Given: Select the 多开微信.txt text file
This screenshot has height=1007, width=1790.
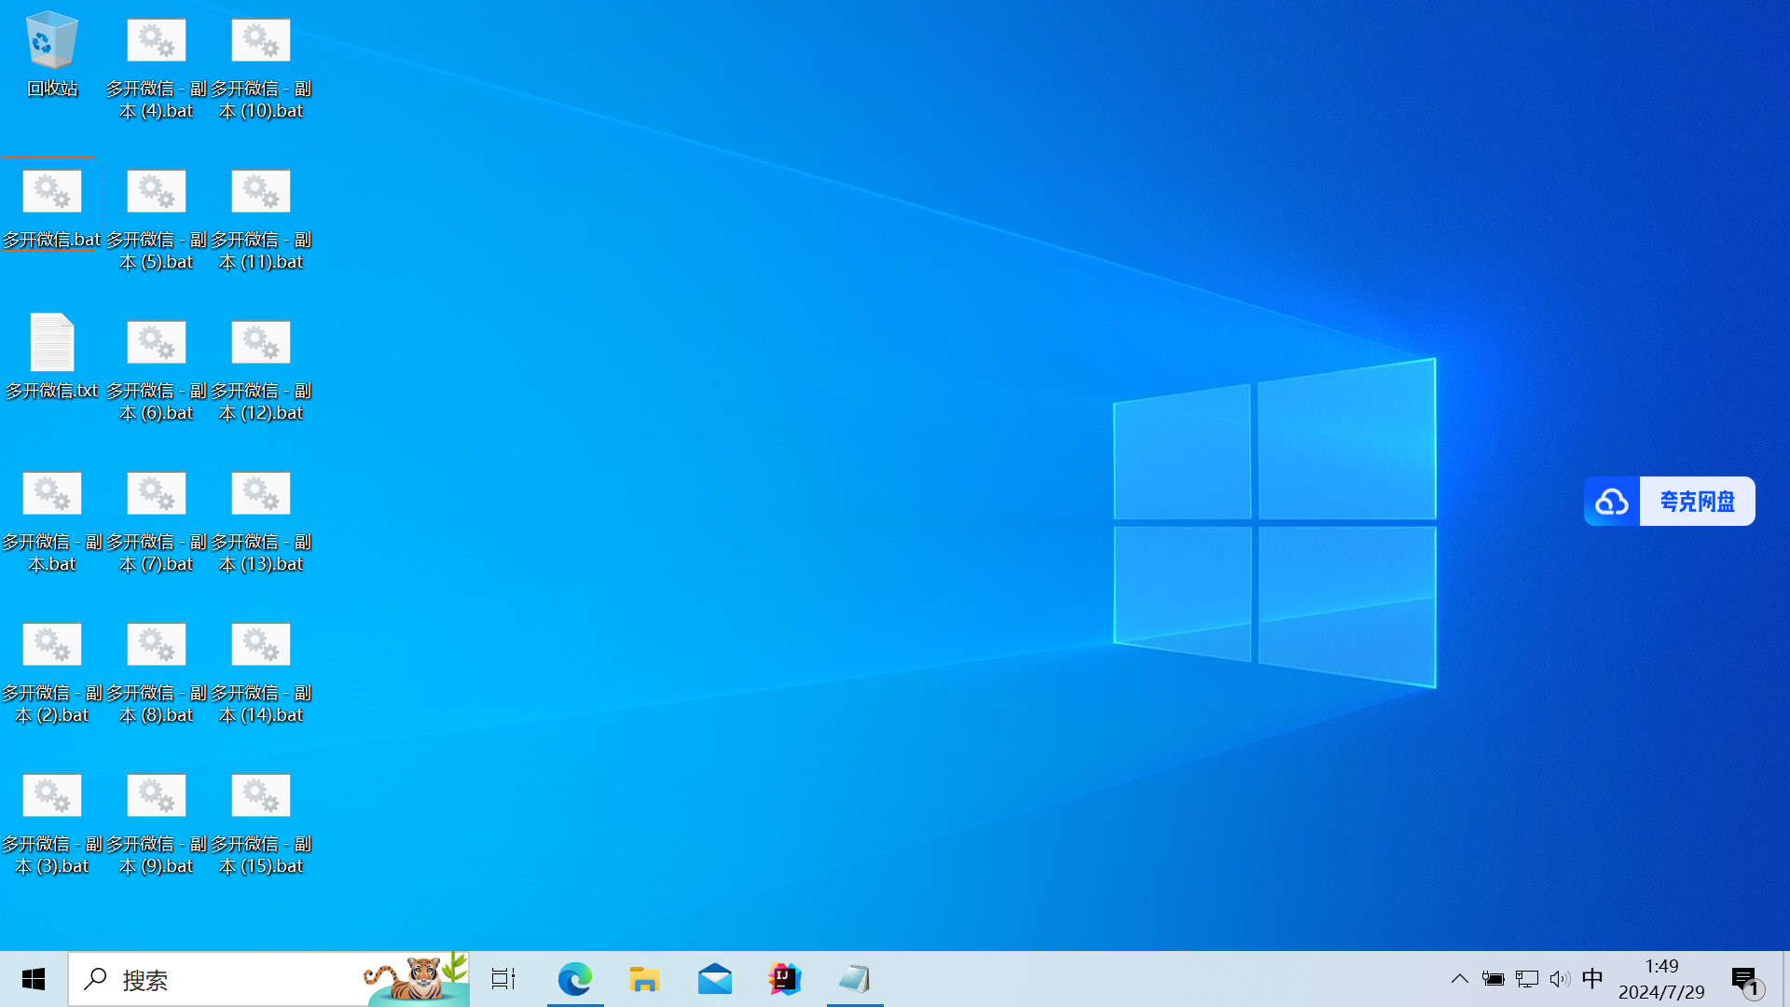Looking at the screenshot, I should 52,356.
